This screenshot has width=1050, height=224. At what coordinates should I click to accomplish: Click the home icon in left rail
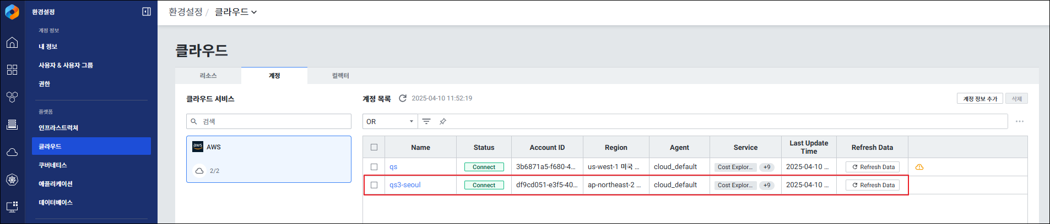coord(12,43)
